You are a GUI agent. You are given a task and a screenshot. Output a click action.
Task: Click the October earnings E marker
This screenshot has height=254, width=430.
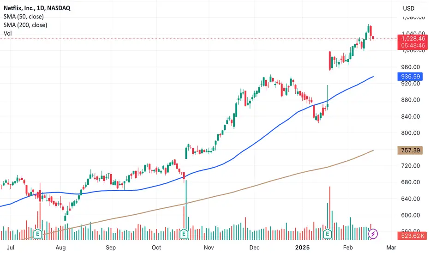point(184,234)
